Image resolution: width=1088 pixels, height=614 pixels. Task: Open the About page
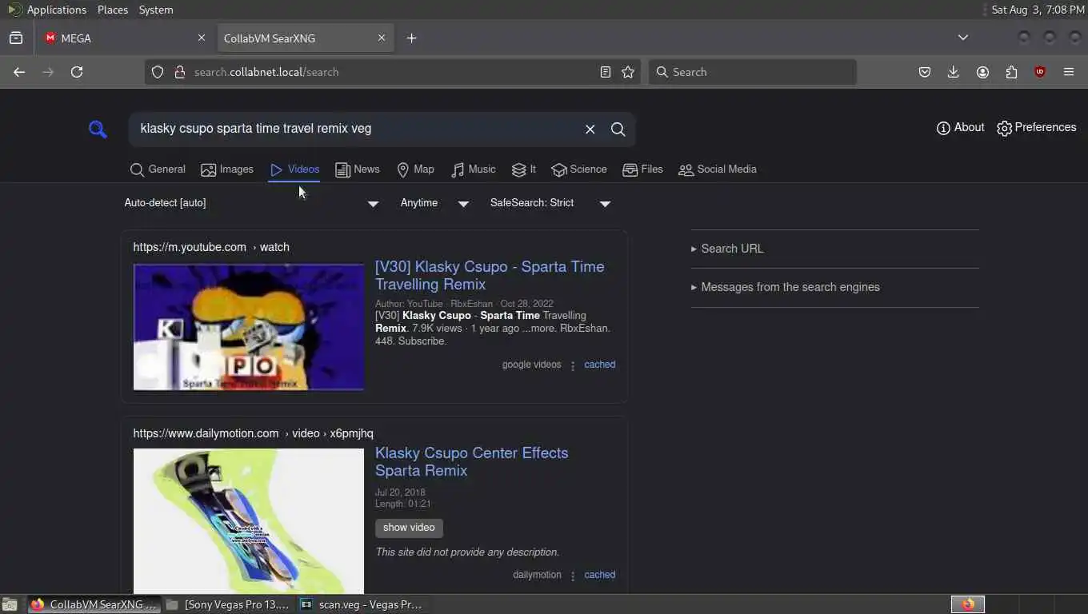point(960,128)
